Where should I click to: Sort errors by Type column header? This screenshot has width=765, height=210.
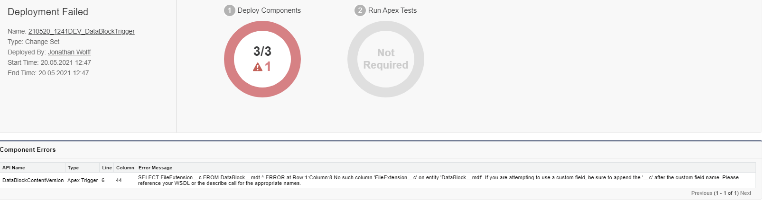[x=73, y=168]
